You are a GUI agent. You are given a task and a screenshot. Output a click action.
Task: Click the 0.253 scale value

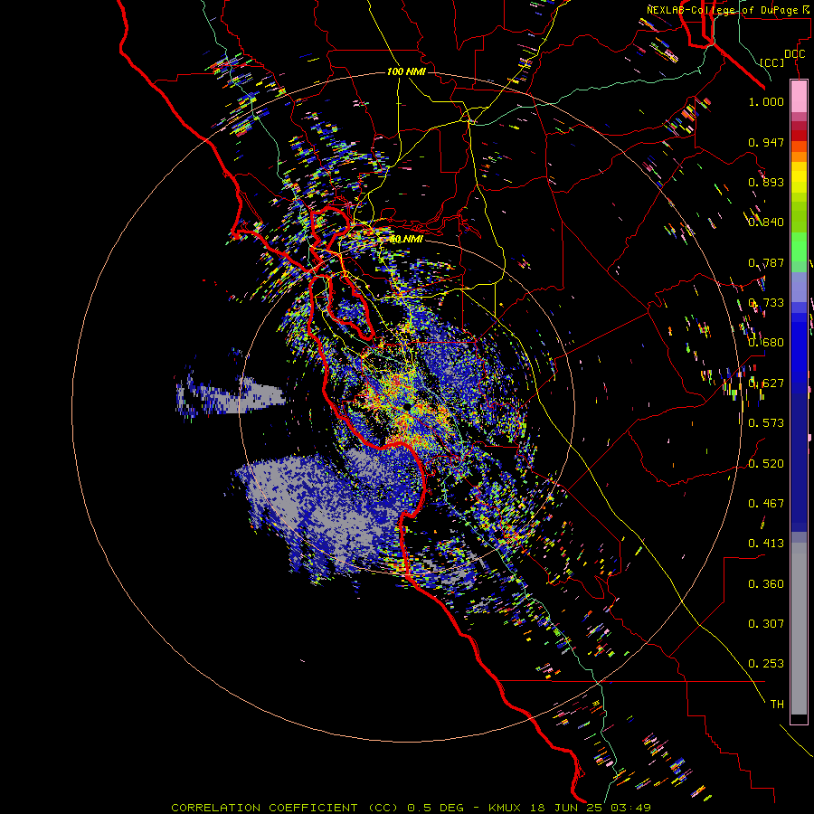[x=766, y=664]
